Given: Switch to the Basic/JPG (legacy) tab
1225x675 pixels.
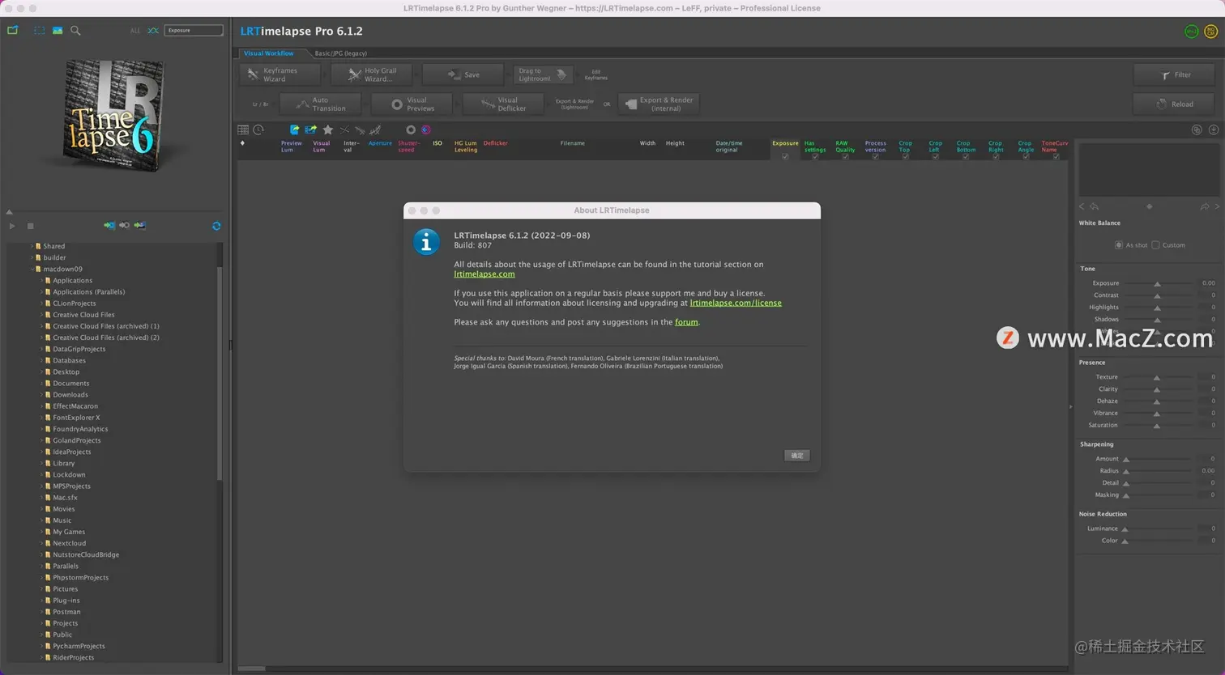Looking at the screenshot, I should [x=340, y=53].
